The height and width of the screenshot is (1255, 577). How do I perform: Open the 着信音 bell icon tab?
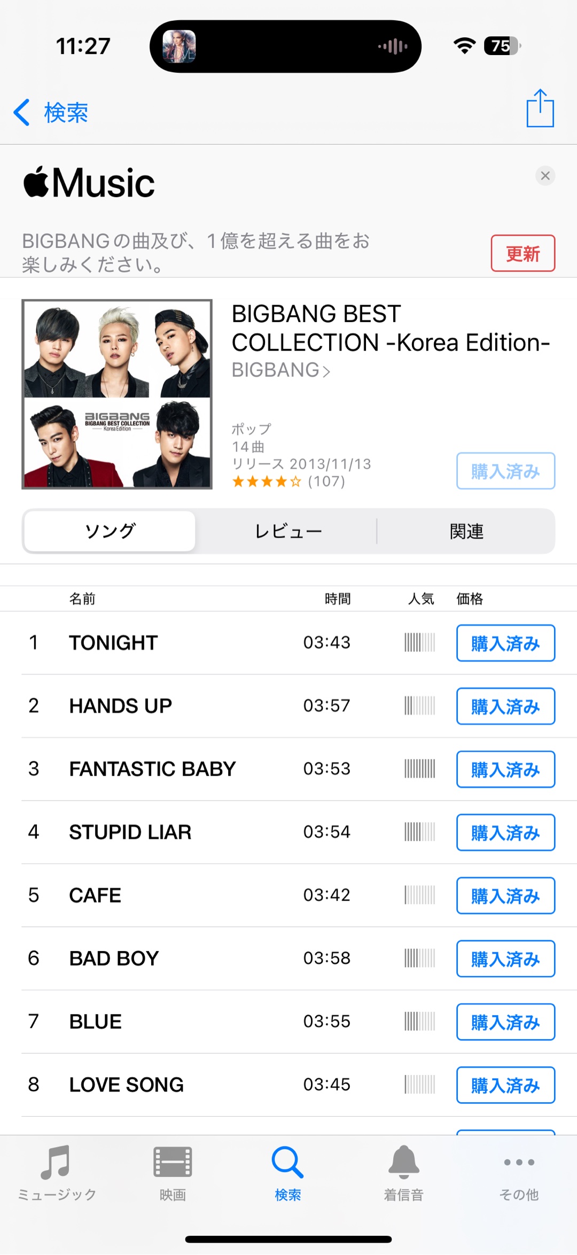tap(403, 1173)
